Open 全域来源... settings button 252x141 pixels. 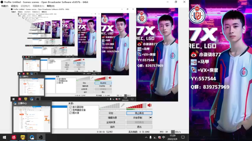click(112, 122)
